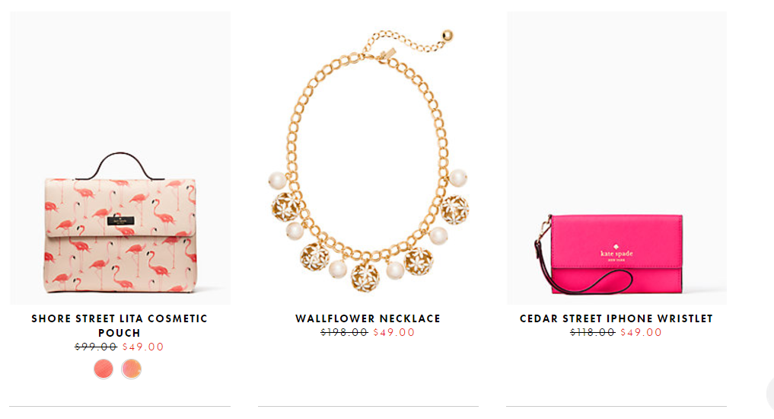Open the Cedar Street iPhone Wristlet title
This screenshot has height=419, width=774.
click(616, 318)
